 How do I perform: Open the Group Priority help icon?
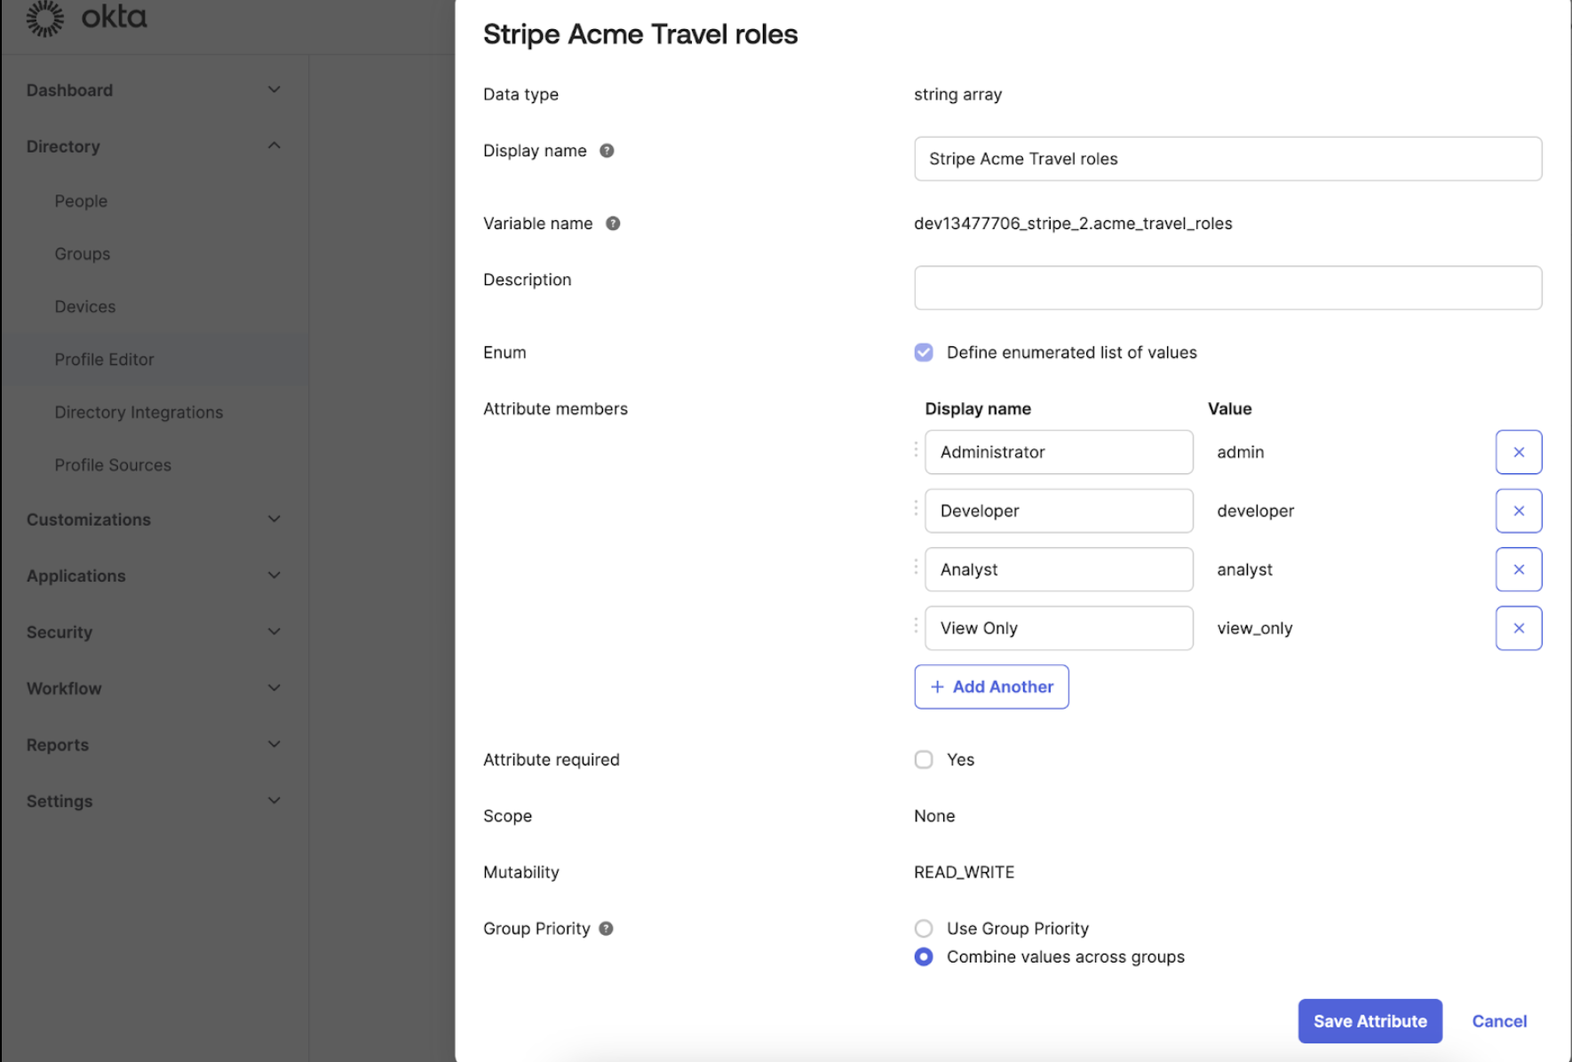606,929
